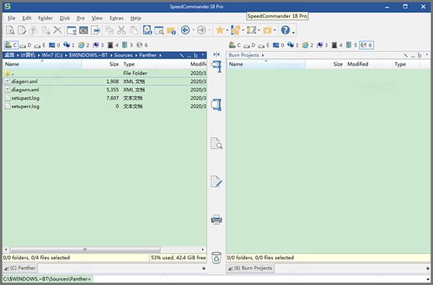Click the blue back arrow button
Viewport: 433px width, 285px height.
click(x=185, y=30)
